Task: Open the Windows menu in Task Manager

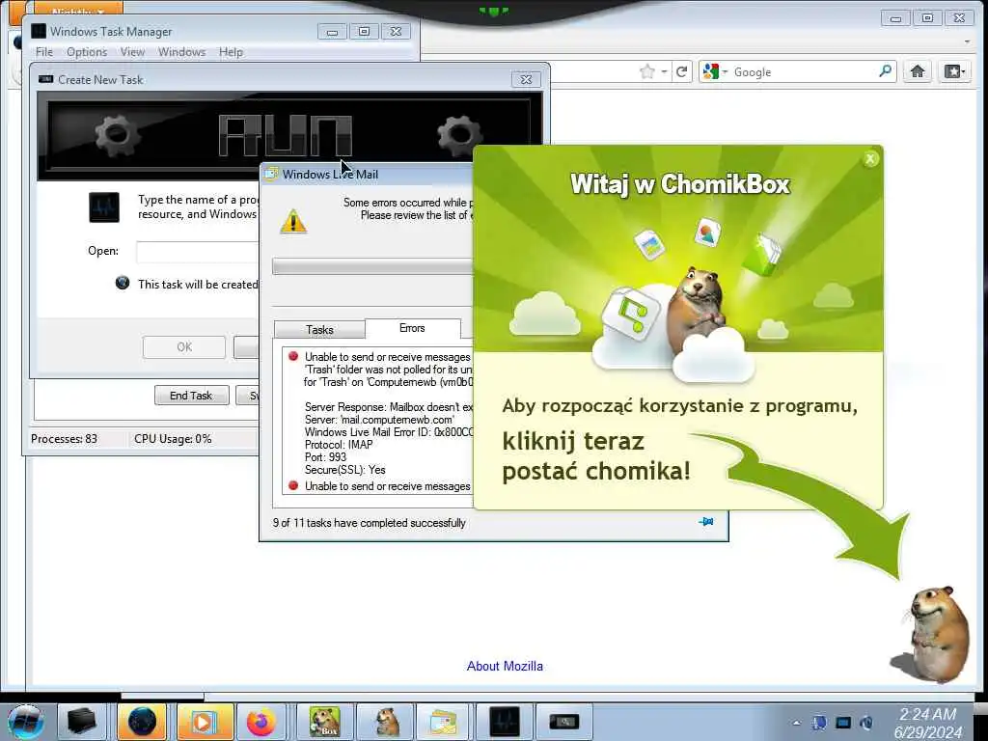Action: [x=181, y=52]
